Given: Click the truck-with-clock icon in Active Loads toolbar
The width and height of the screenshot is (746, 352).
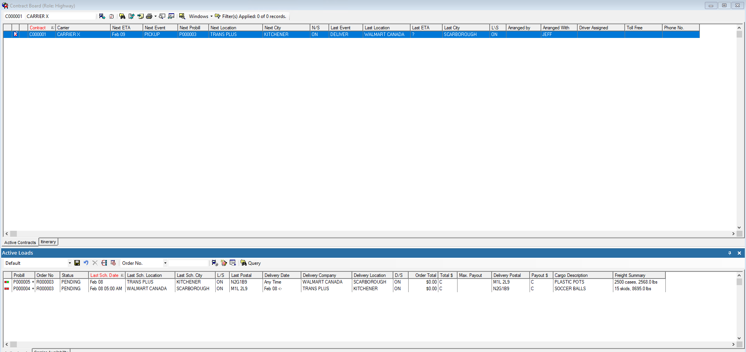Looking at the screenshot, I should tap(214, 263).
